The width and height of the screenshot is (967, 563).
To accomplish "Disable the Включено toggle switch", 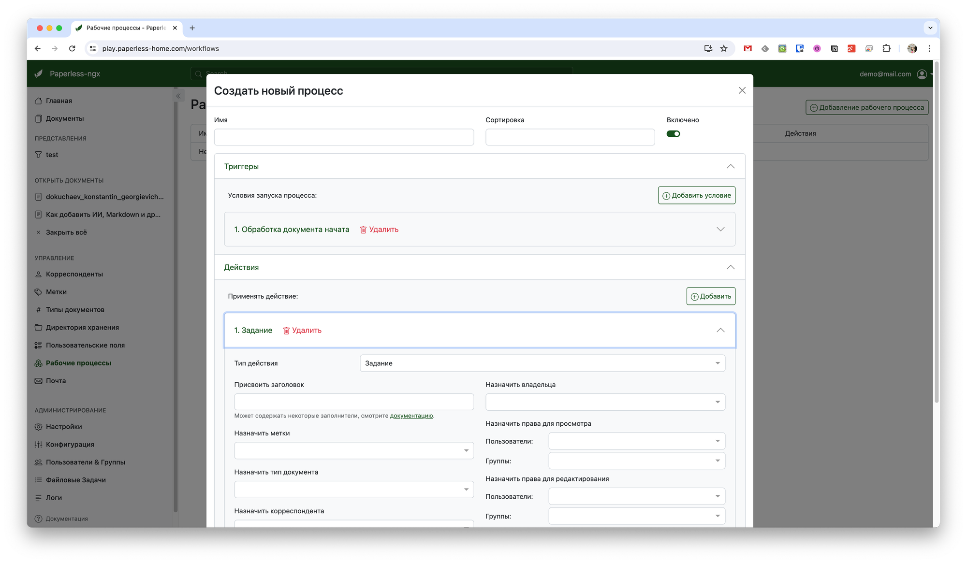I will click(x=673, y=134).
